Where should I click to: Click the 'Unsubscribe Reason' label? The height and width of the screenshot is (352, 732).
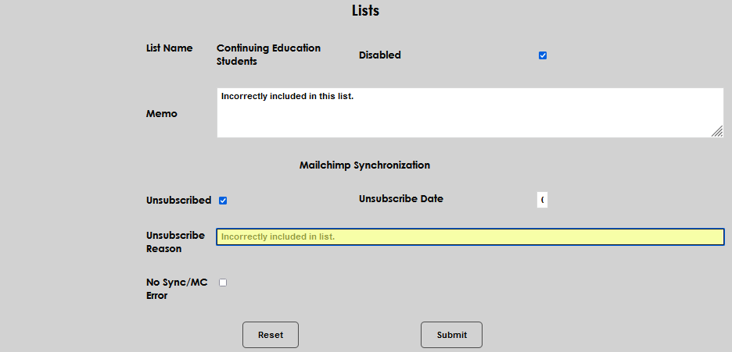[x=175, y=242]
